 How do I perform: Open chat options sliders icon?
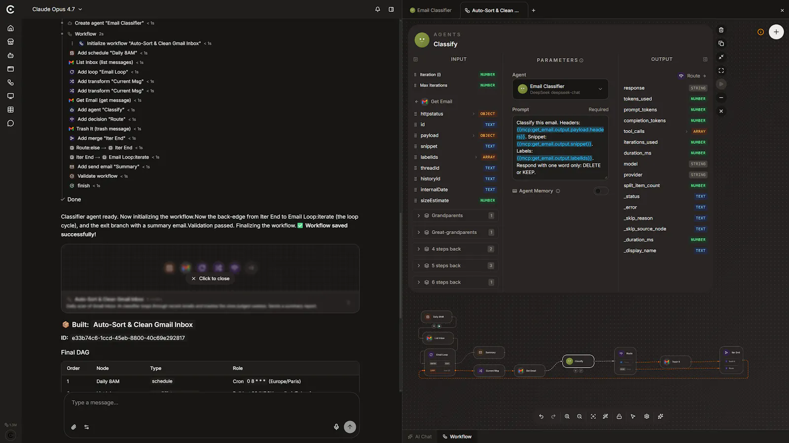(87, 427)
